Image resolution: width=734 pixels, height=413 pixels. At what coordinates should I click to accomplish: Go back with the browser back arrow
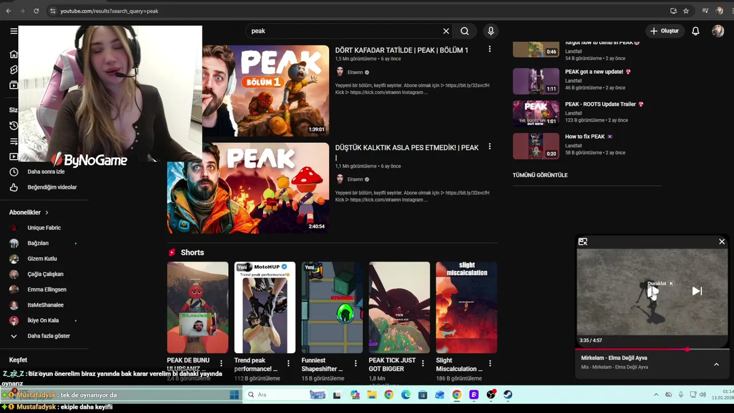coord(8,11)
